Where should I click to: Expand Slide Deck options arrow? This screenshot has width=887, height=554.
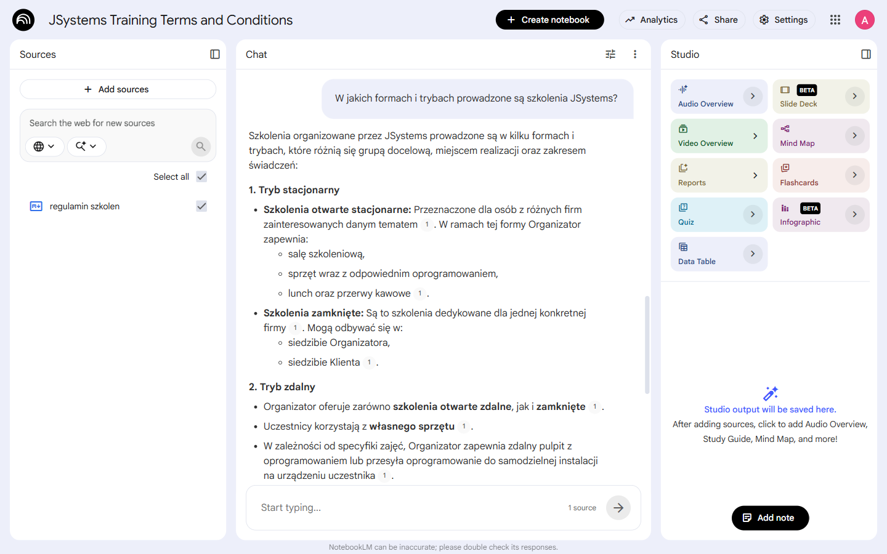pyautogui.click(x=854, y=96)
